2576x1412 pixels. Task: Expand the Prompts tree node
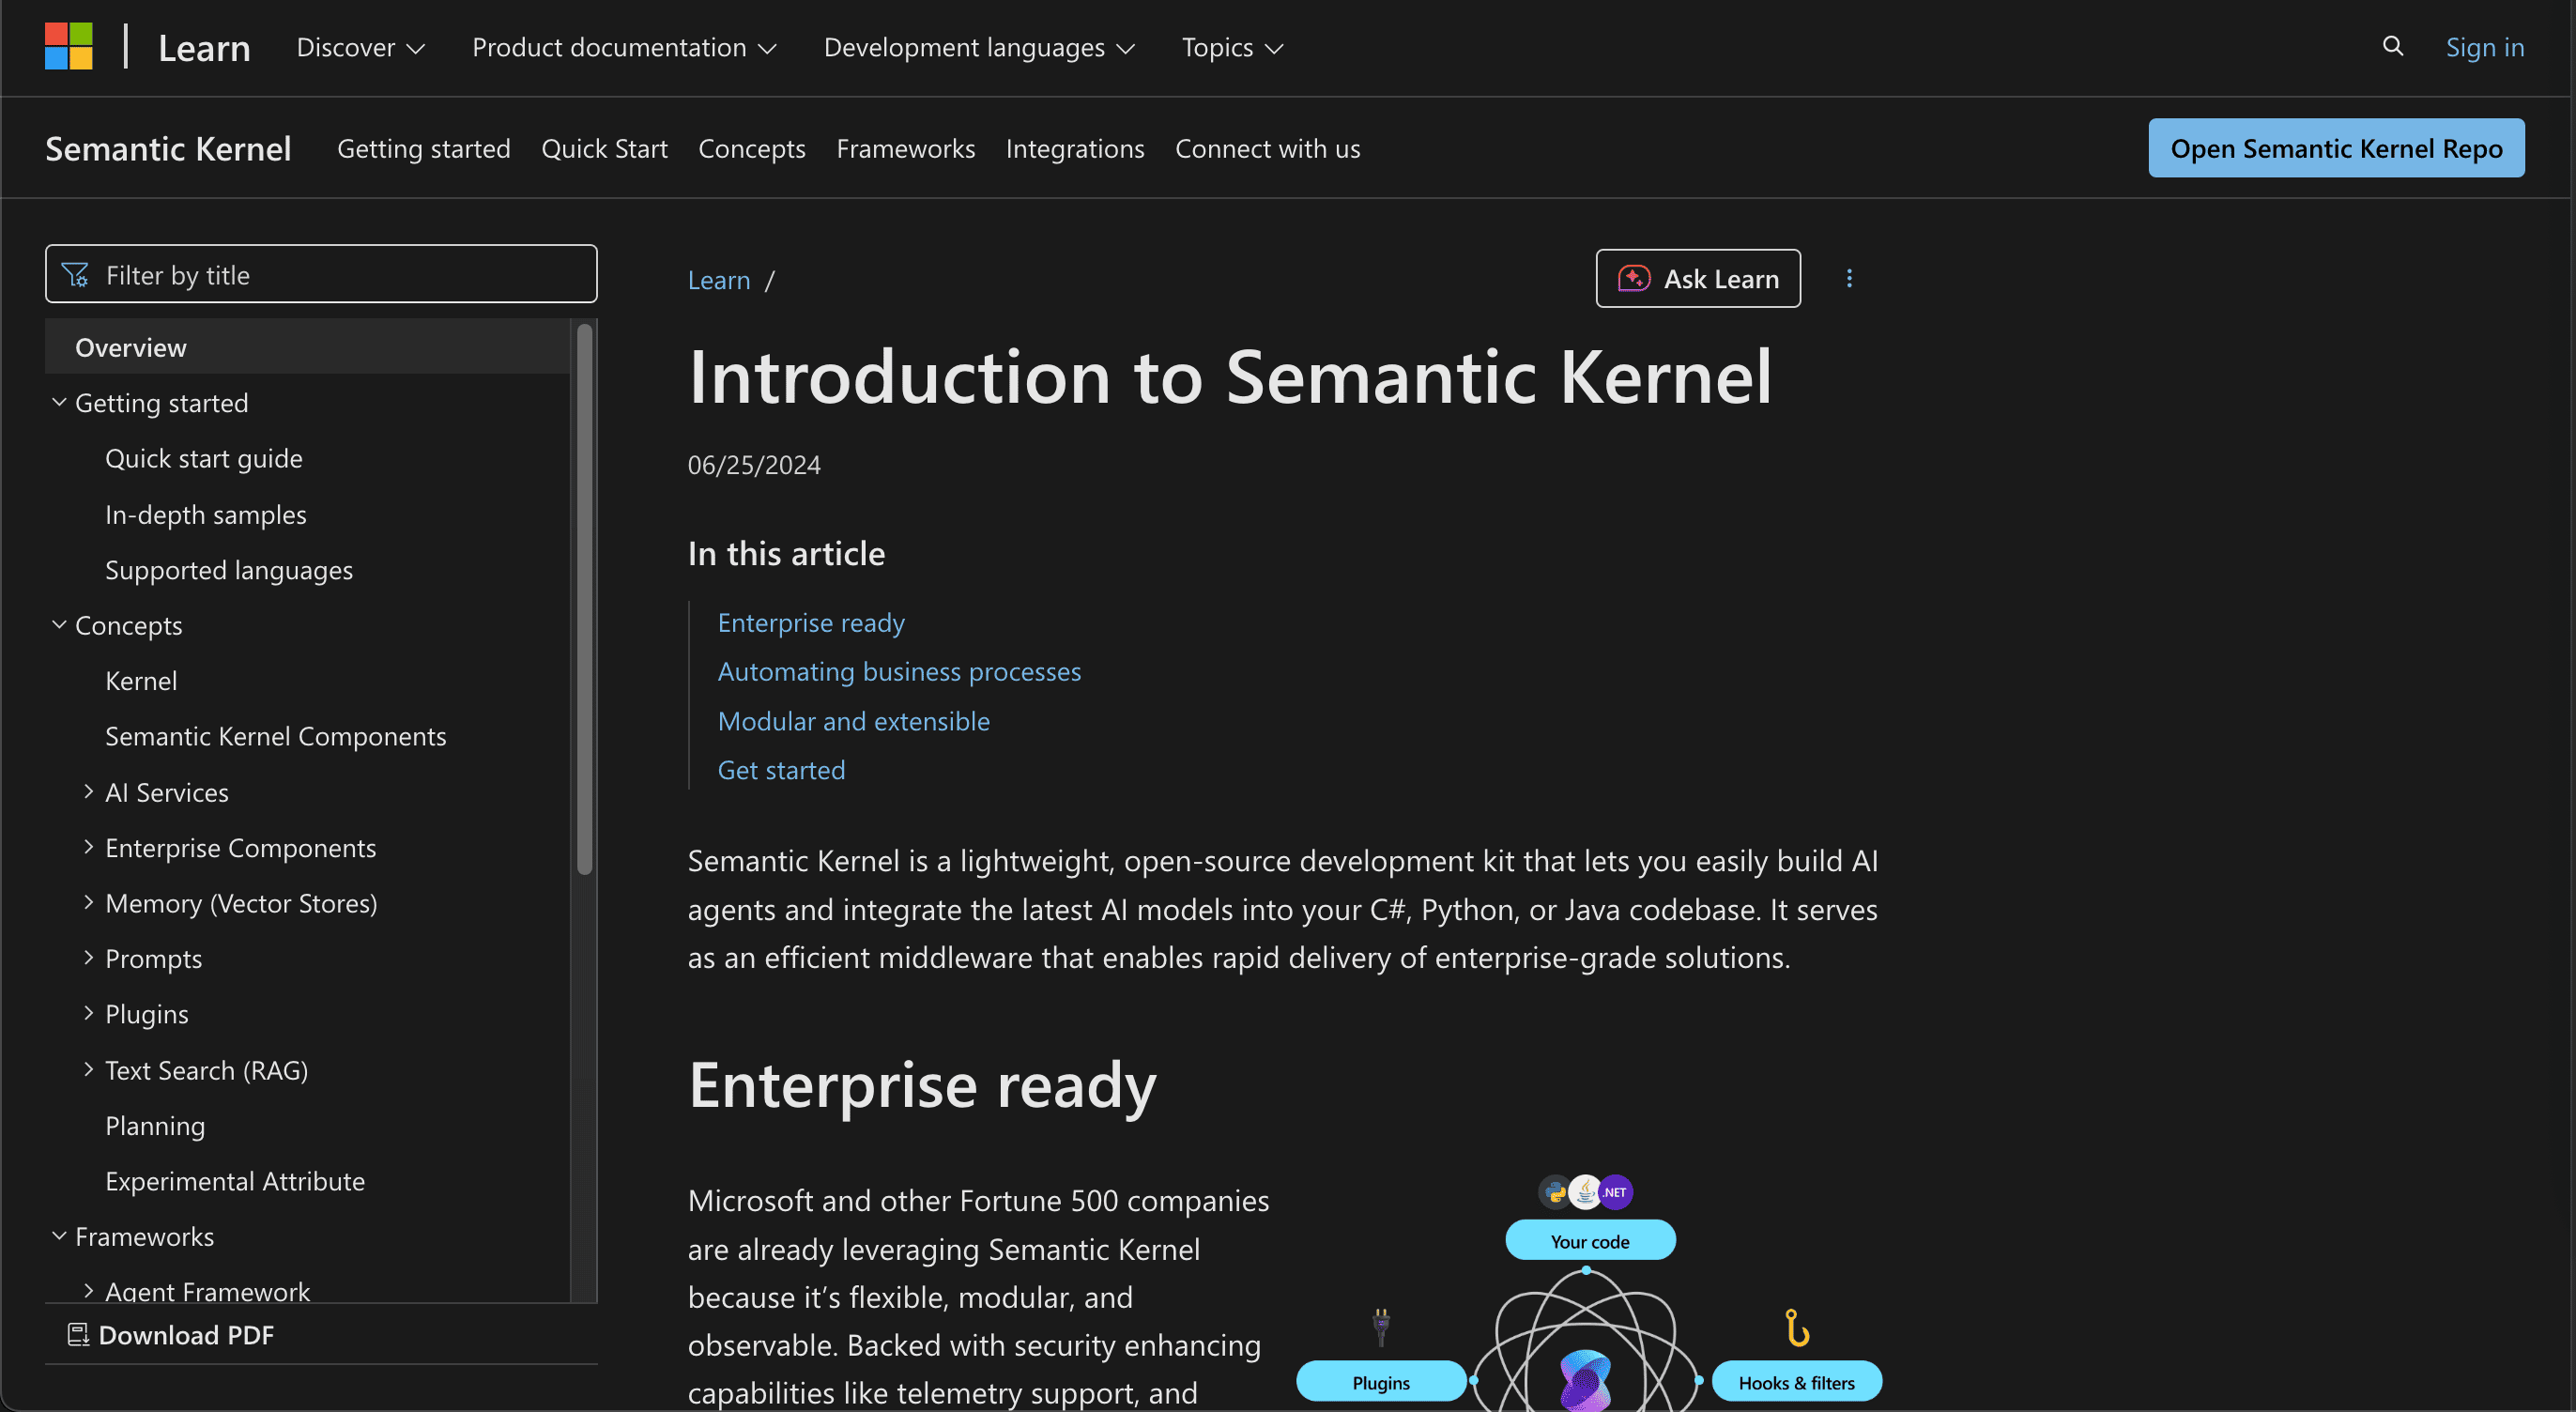[88, 957]
